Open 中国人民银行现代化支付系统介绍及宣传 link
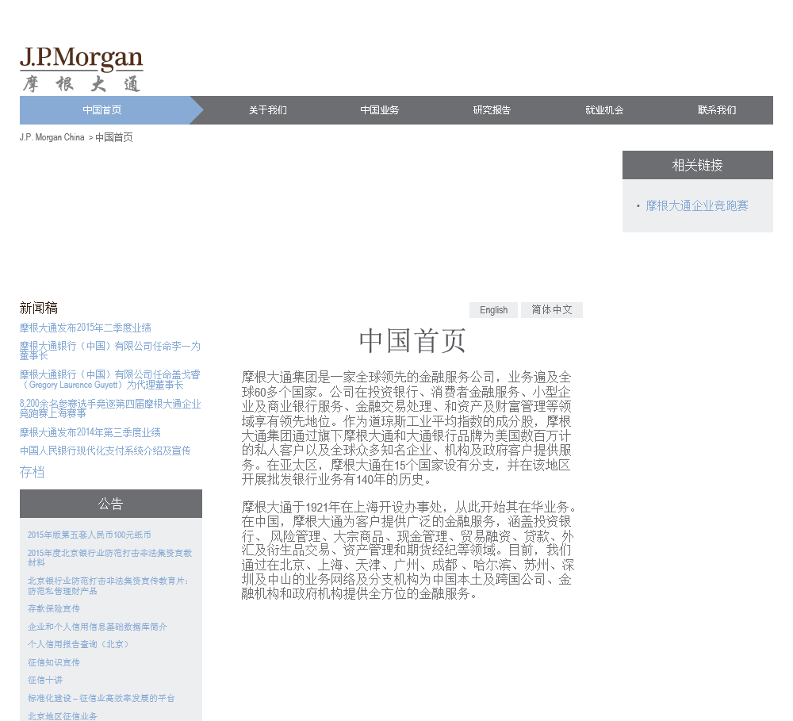 coord(105,451)
